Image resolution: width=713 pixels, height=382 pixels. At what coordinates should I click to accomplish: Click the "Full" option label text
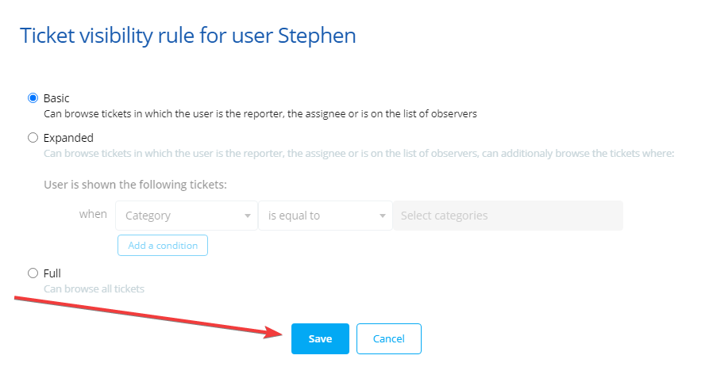coord(52,273)
